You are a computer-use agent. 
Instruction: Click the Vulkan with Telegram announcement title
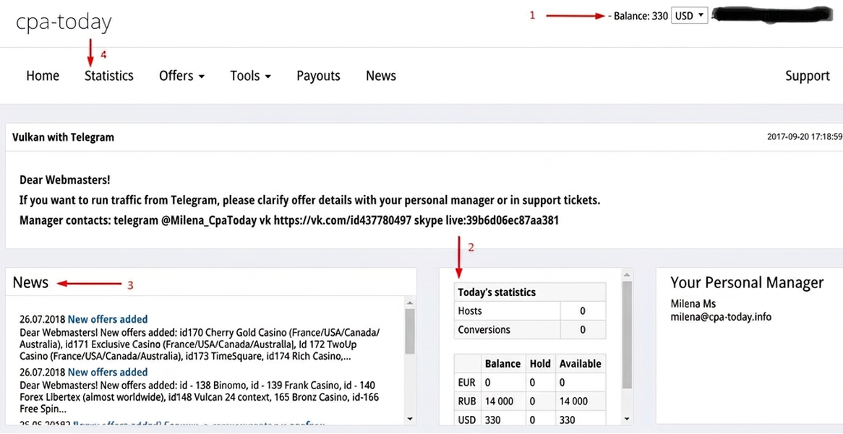(x=63, y=137)
